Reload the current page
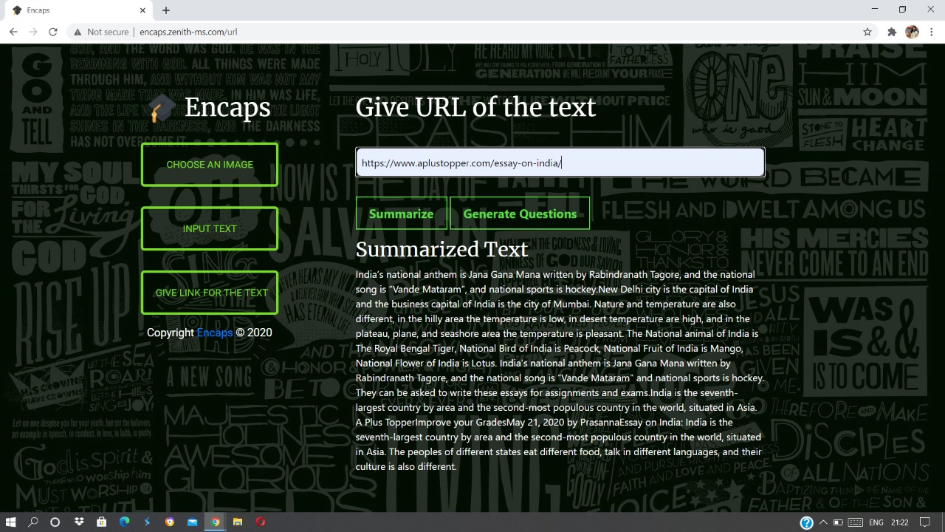Viewport: 945px width, 532px height. coord(53,32)
